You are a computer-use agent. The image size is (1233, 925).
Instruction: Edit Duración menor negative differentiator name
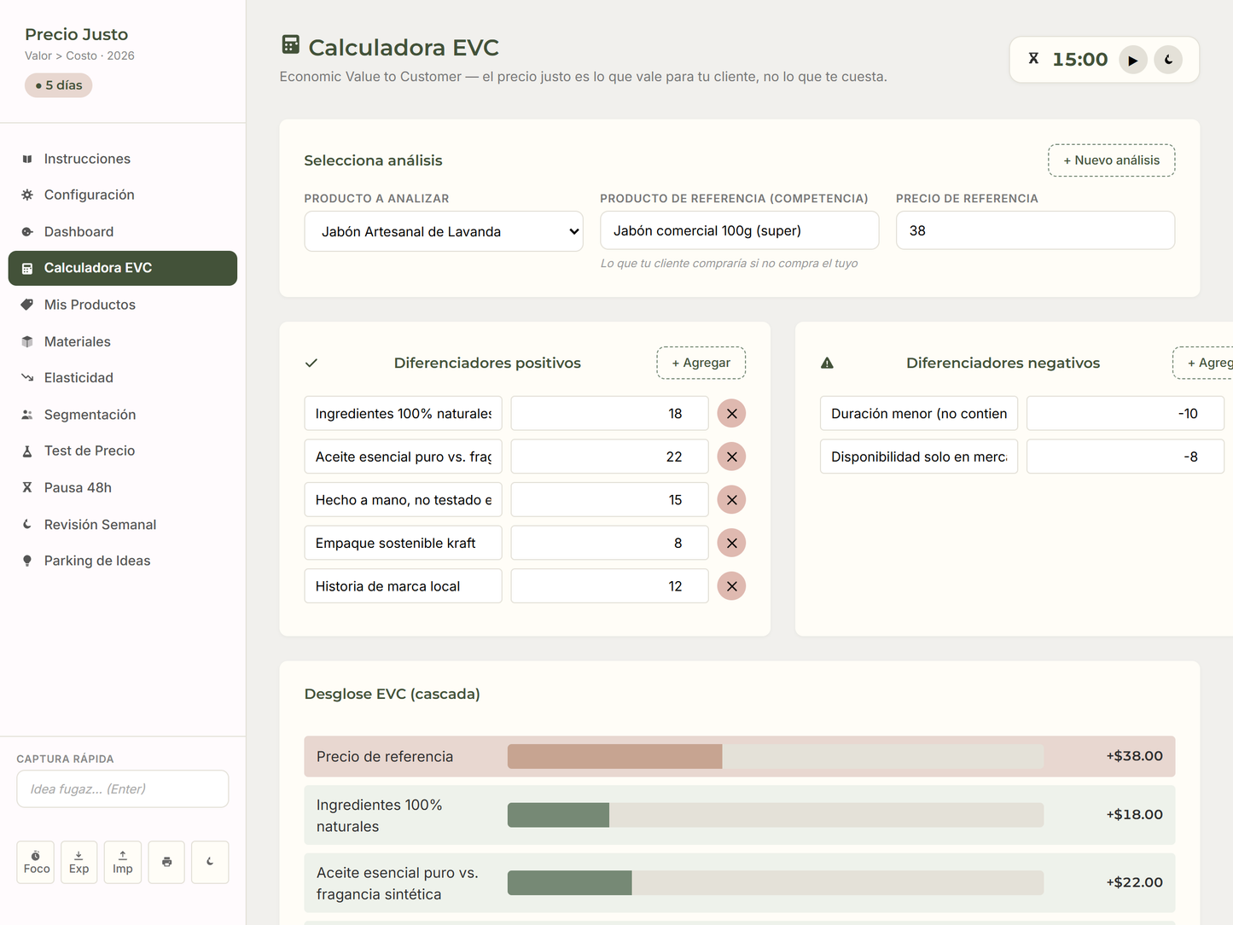click(919, 413)
